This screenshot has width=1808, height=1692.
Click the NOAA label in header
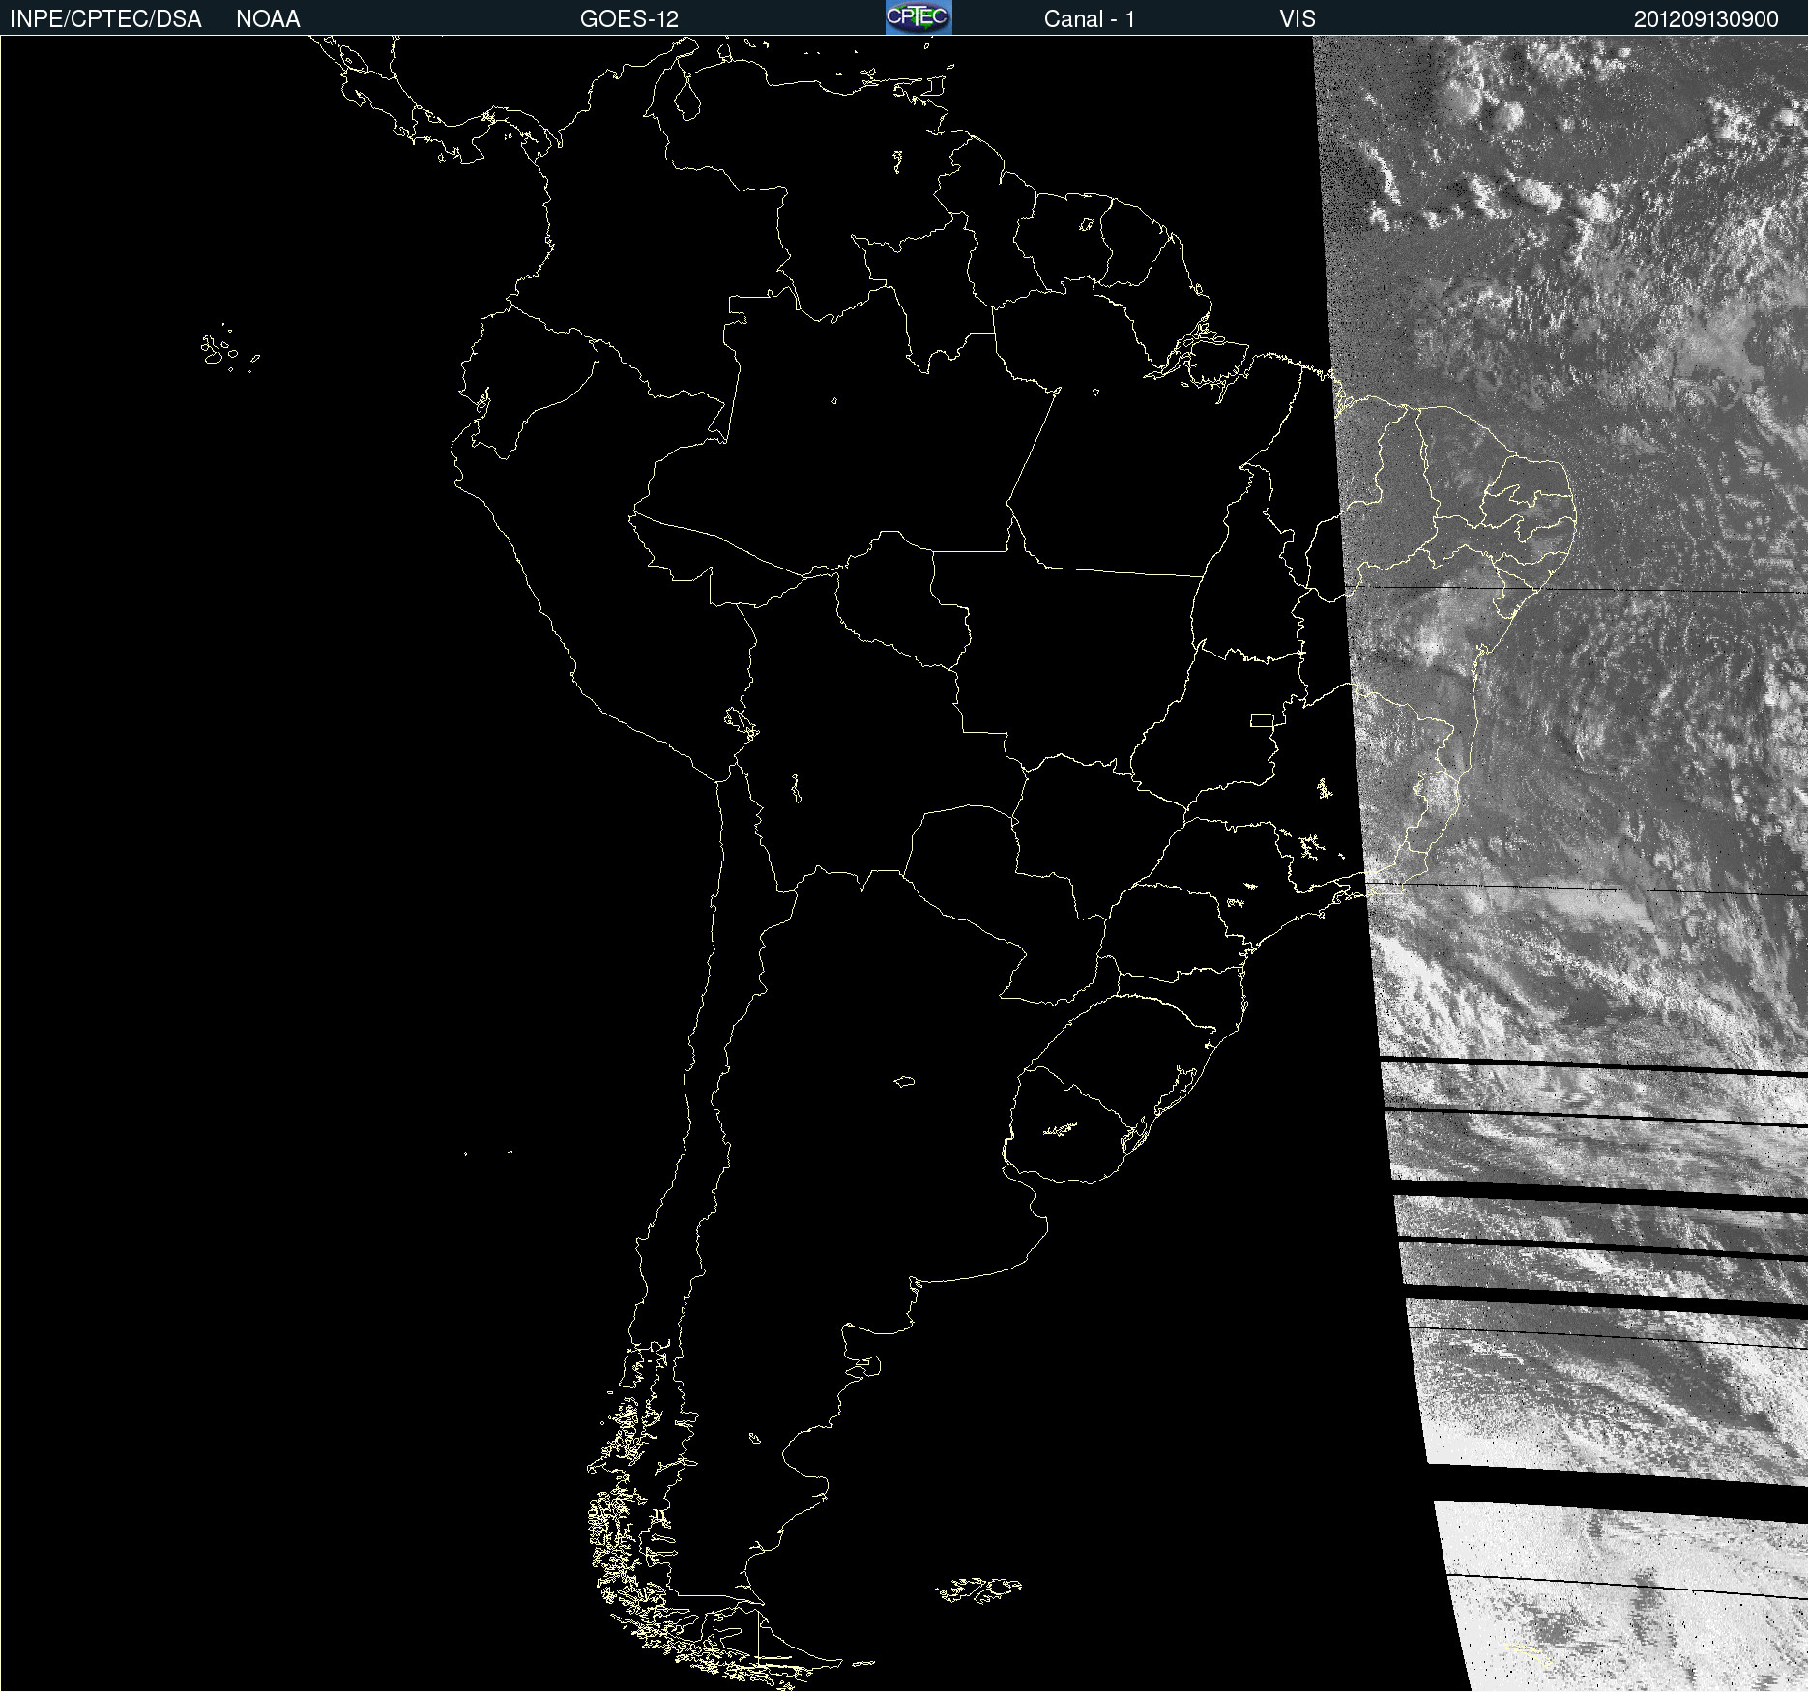point(268,19)
